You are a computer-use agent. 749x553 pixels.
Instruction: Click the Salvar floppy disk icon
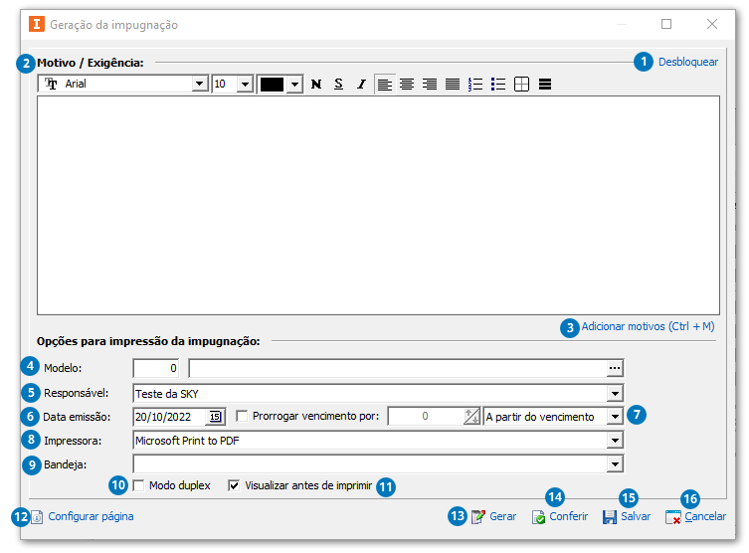coord(610,517)
